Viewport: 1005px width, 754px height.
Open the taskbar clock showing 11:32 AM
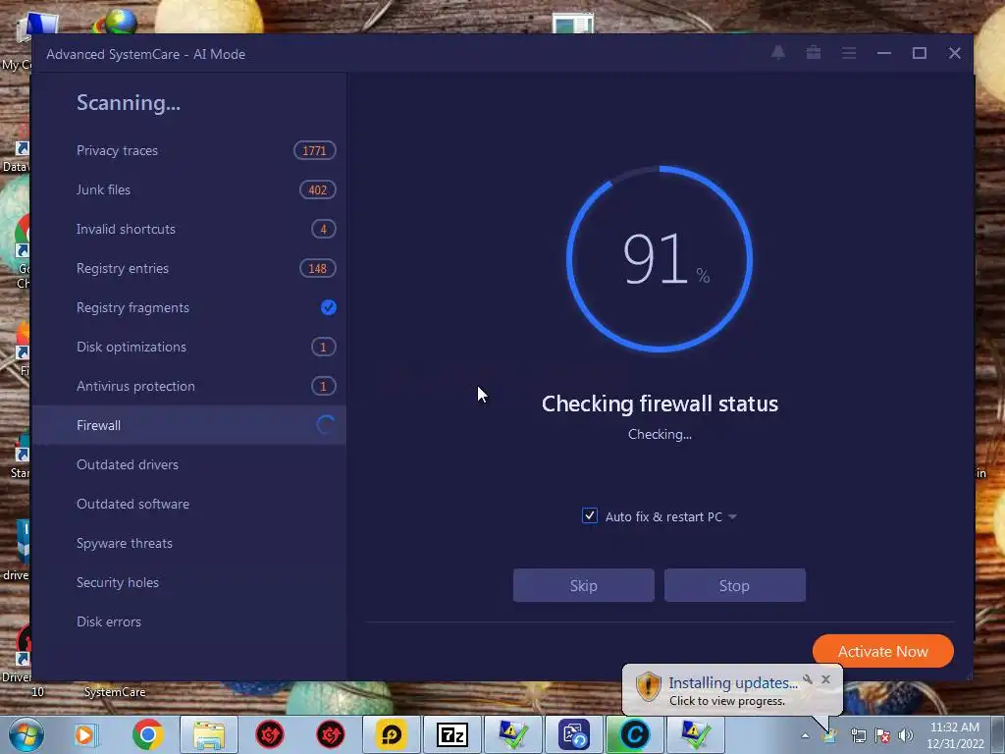[x=954, y=735]
